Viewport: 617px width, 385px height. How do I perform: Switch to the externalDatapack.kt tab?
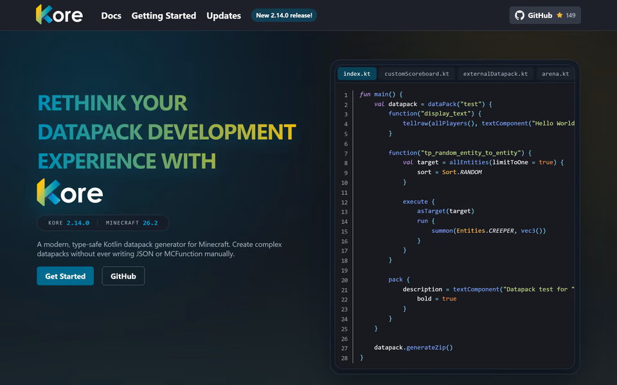coord(496,73)
